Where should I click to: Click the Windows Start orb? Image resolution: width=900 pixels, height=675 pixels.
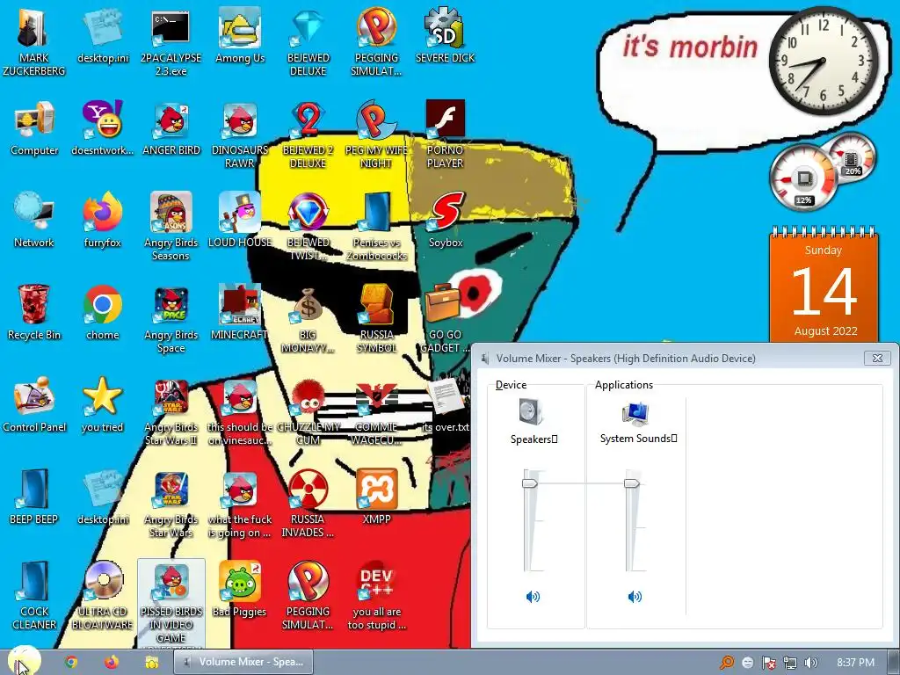23,662
